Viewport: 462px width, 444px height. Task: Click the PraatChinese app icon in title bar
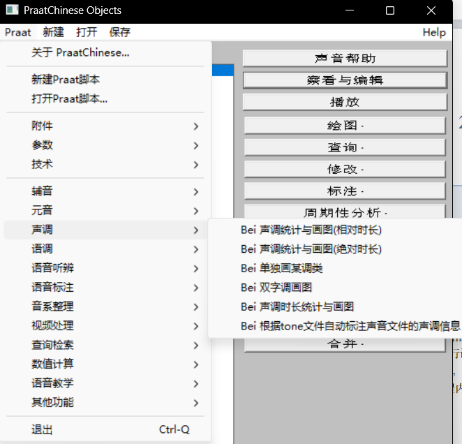[13, 10]
